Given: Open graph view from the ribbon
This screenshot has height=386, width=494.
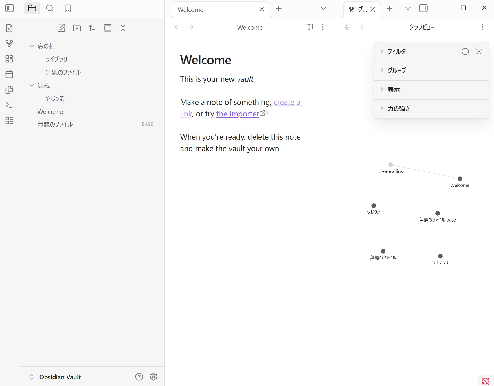Looking at the screenshot, I should pyautogui.click(x=9, y=43).
